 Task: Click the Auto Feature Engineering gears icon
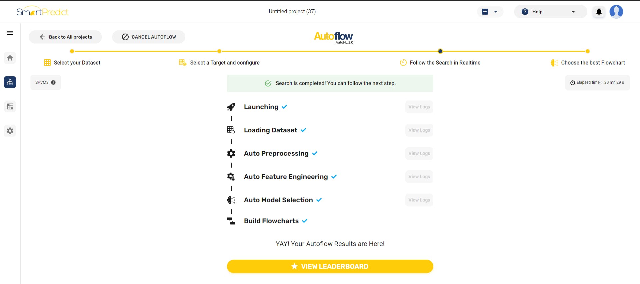click(x=231, y=177)
